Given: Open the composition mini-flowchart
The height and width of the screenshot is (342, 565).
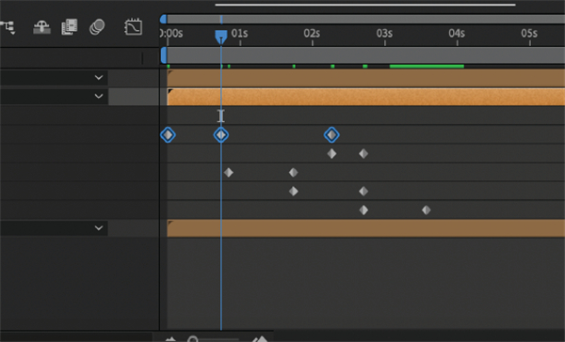Looking at the screenshot, I should [x=8, y=27].
